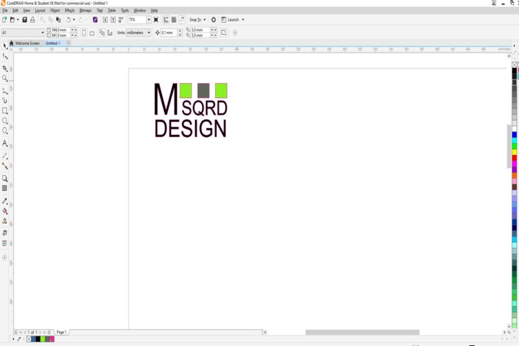The width and height of the screenshot is (519, 346).
Task: Open the Units millimeters dropdown
Action: point(149,33)
